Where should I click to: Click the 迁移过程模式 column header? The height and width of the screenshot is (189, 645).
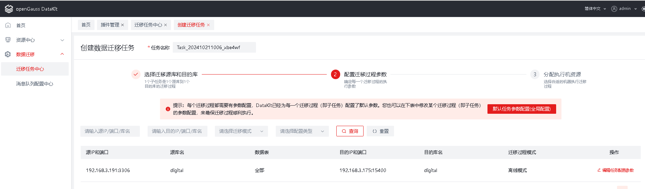click(522, 152)
